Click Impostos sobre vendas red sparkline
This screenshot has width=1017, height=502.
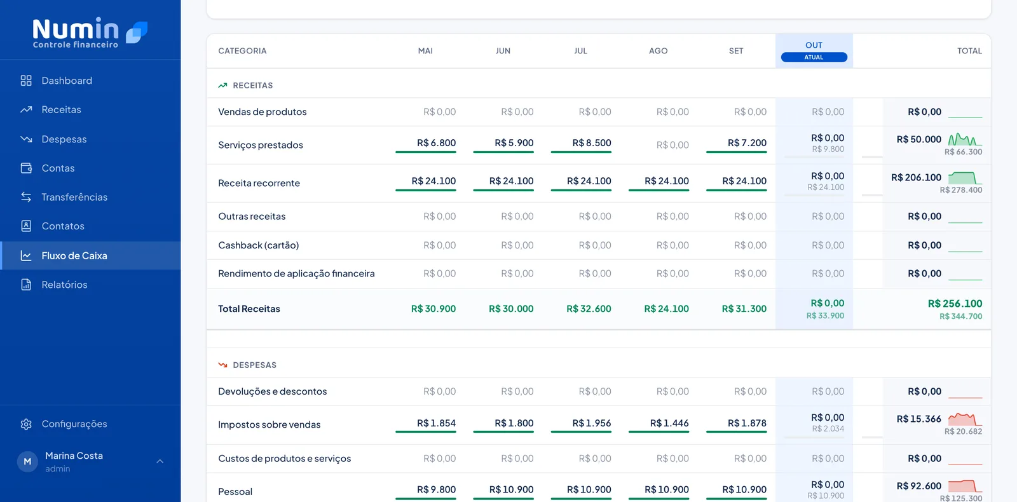[x=965, y=419]
